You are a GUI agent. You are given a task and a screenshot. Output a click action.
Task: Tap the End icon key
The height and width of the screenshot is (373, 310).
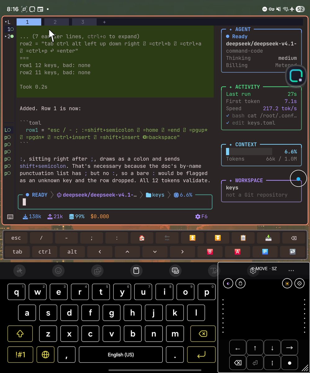click(167, 238)
